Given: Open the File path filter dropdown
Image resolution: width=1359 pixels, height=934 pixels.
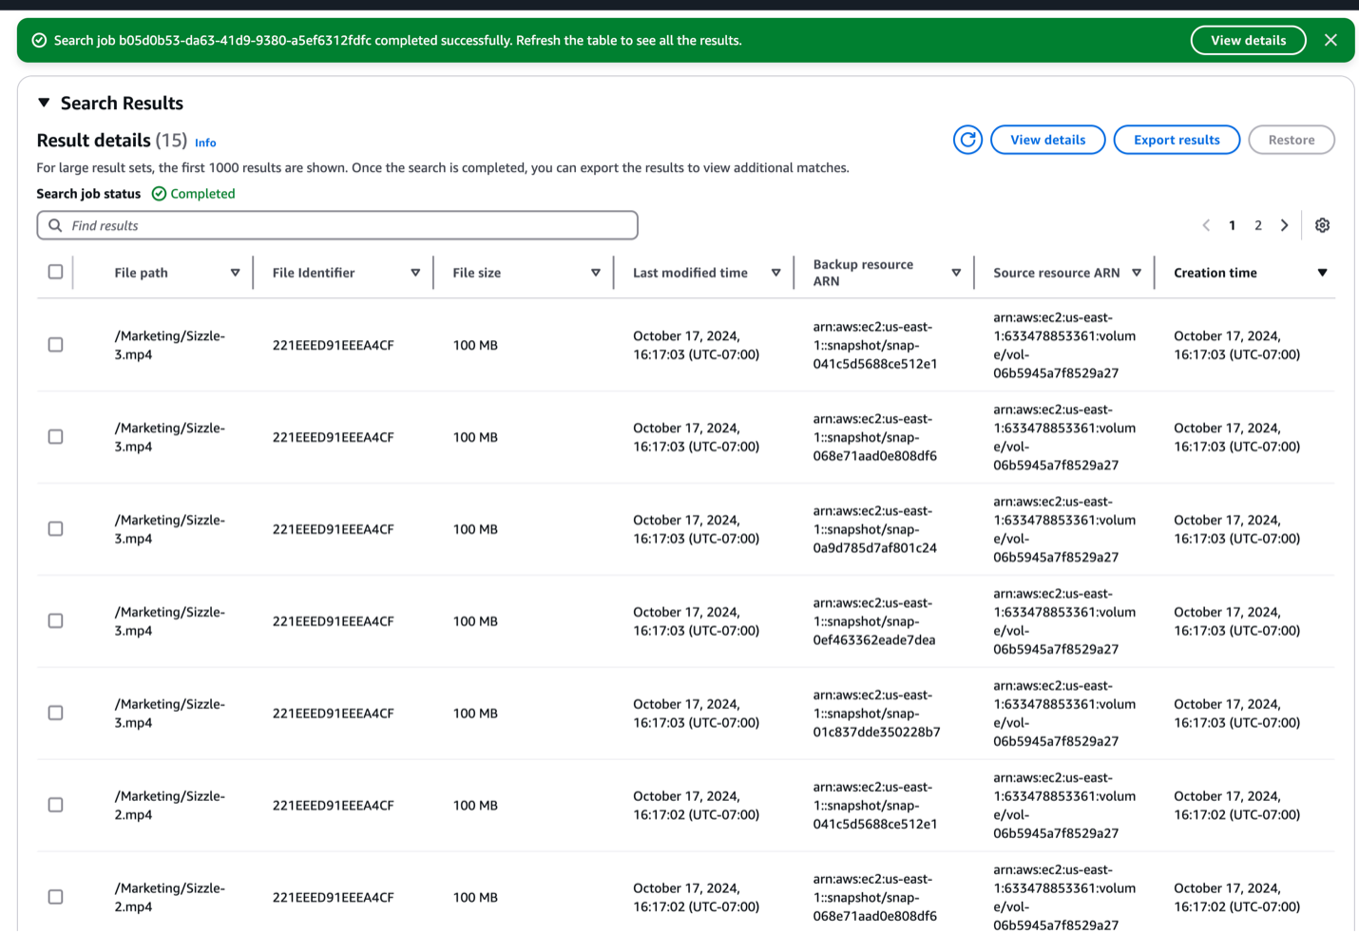Looking at the screenshot, I should (x=235, y=272).
